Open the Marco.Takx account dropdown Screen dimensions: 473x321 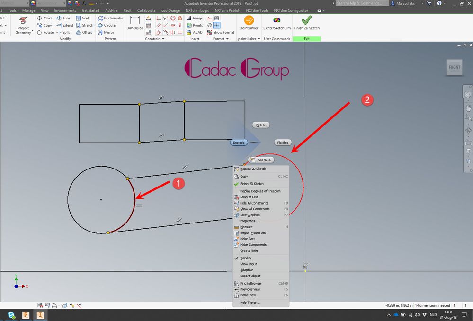click(x=423, y=3)
